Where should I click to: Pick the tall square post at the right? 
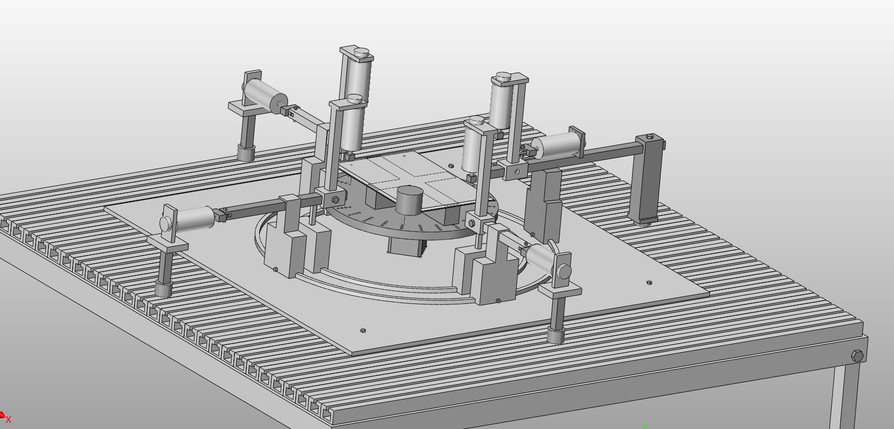647,179
